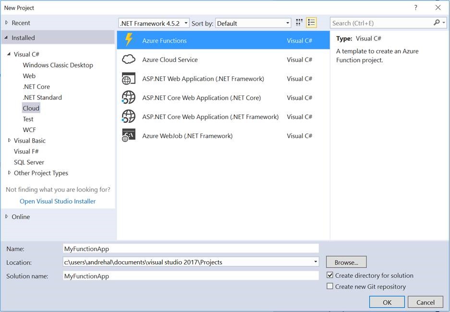Open the dialog Help question mark

415,8
